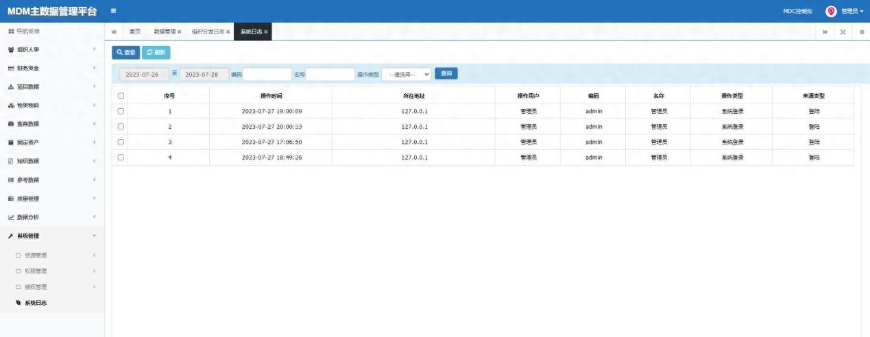Screen dimensions: 870x337
Task: Close the 组织分发日志 tab
Action: [228, 32]
